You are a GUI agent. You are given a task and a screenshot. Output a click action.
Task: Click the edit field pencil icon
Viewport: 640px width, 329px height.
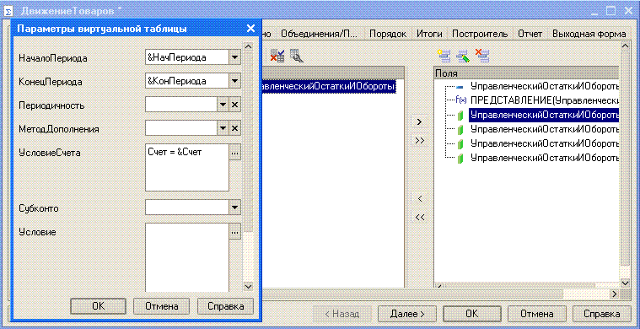coord(463,56)
